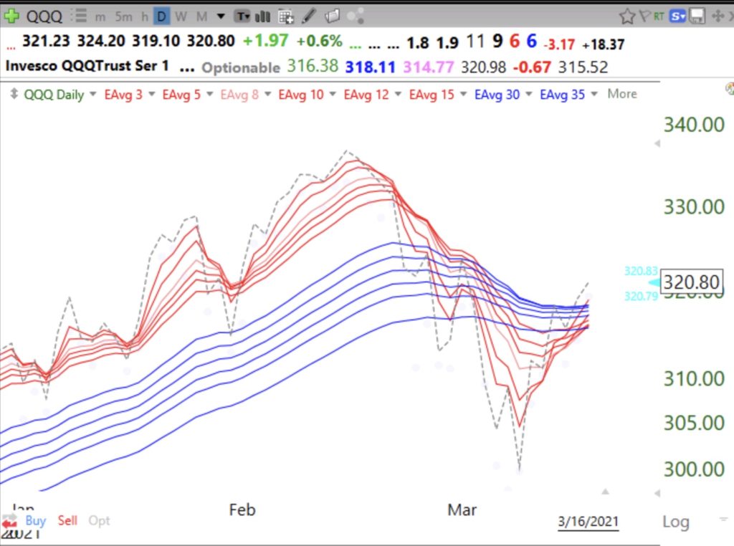Click the red trade arrows icon
734x546 pixels.
(x=9, y=521)
